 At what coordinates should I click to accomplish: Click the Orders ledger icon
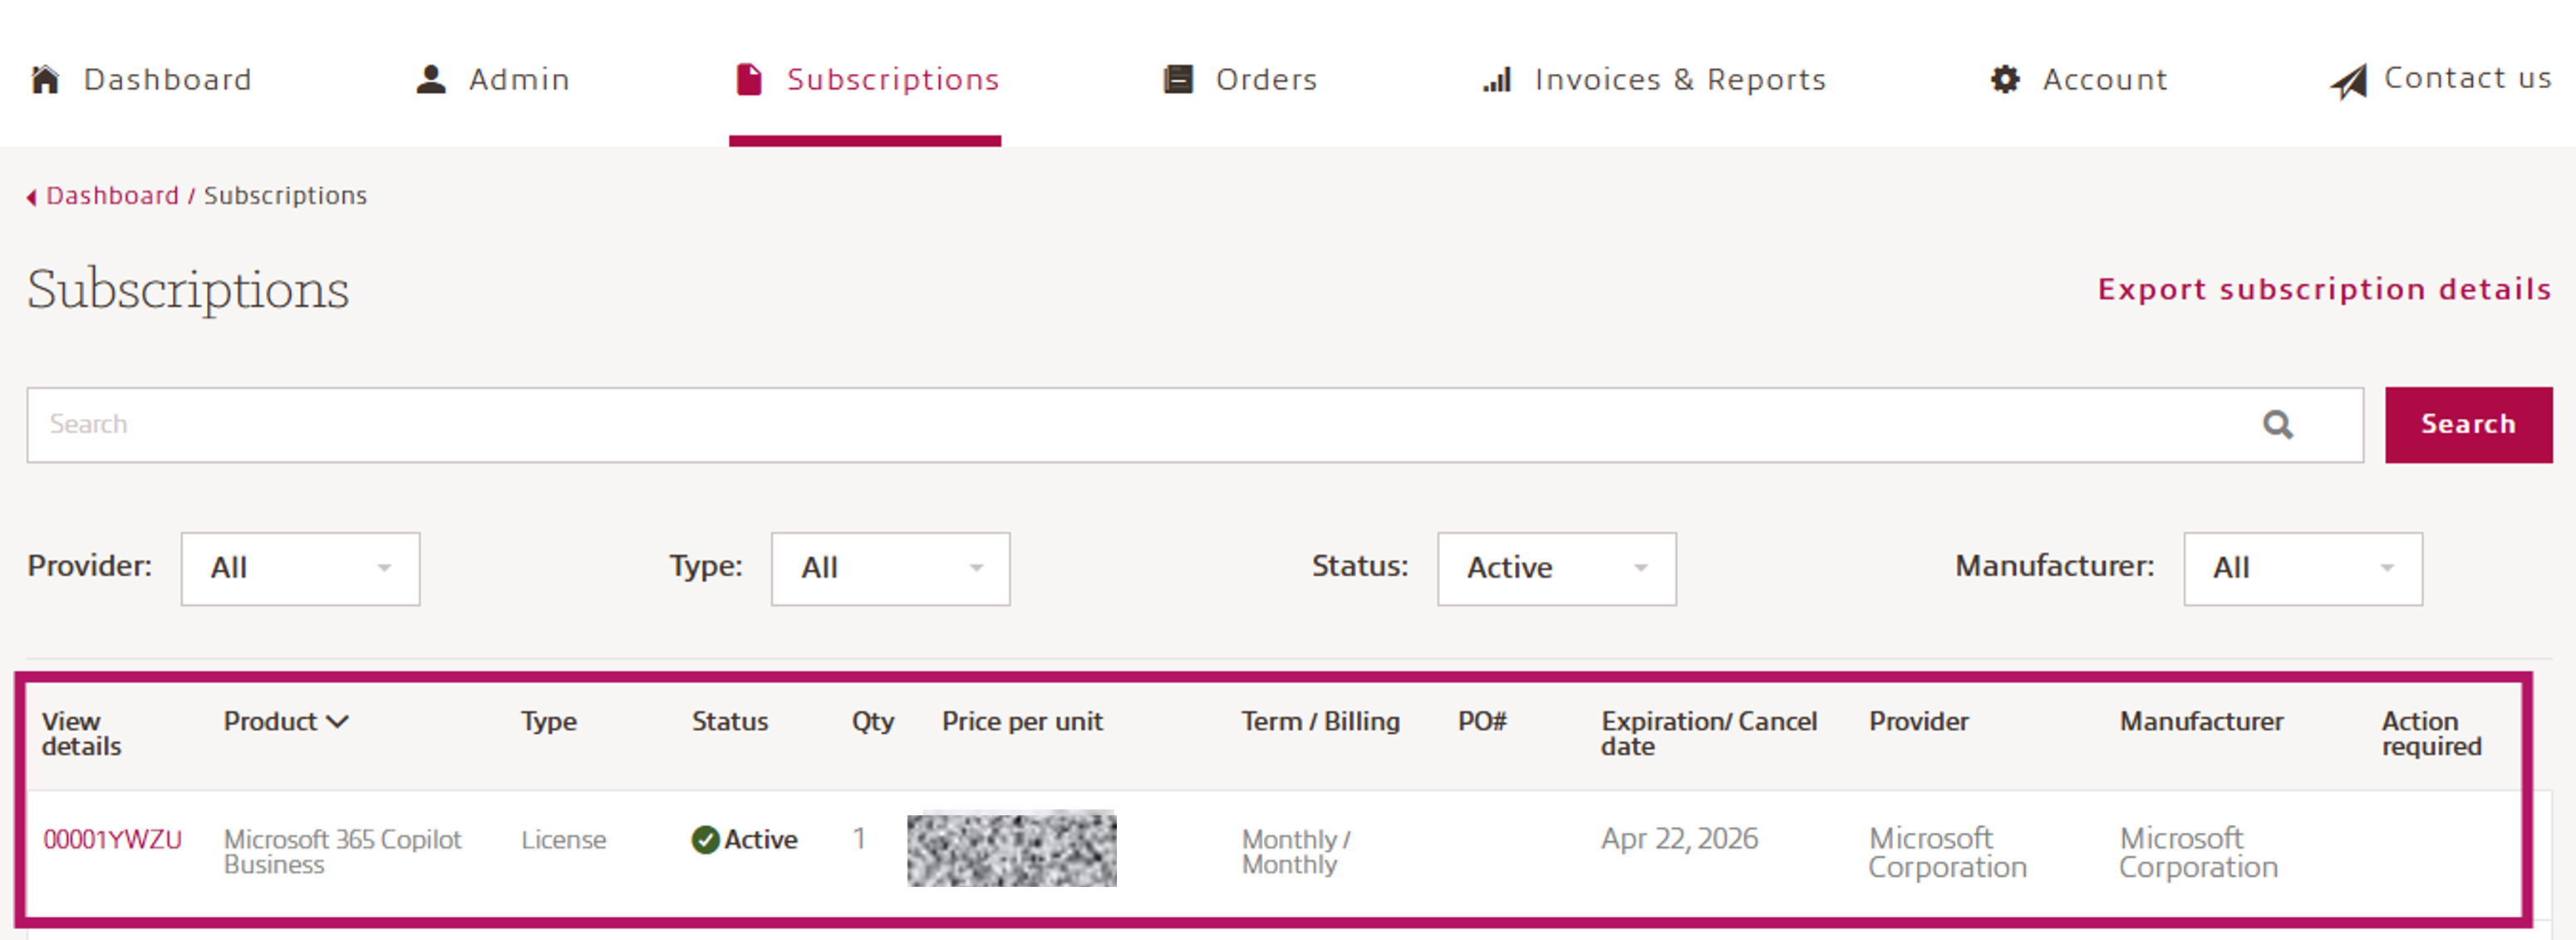1178,78
